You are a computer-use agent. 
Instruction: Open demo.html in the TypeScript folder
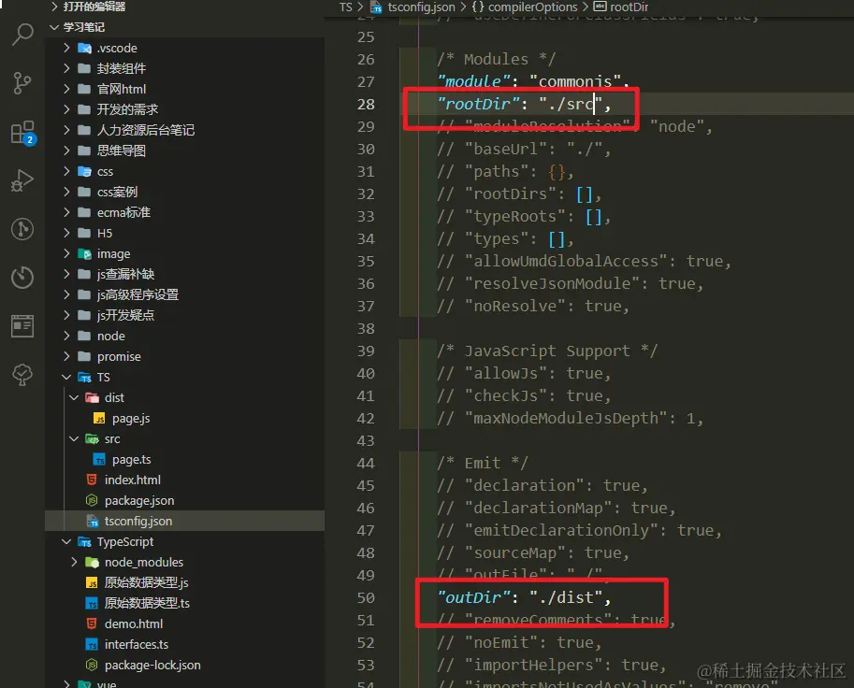pos(134,624)
